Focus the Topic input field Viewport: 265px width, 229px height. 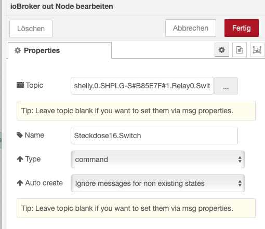coord(142,86)
